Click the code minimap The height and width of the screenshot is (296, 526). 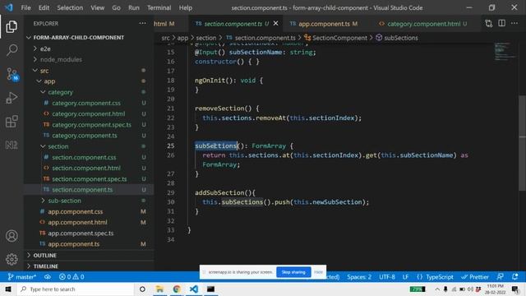505,52
